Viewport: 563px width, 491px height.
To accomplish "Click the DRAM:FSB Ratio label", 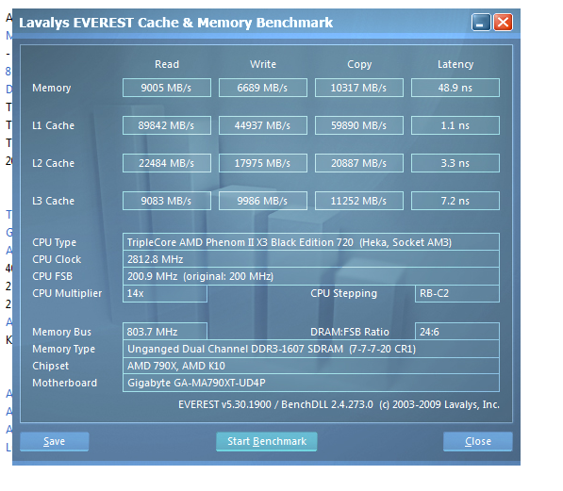I will (349, 332).
